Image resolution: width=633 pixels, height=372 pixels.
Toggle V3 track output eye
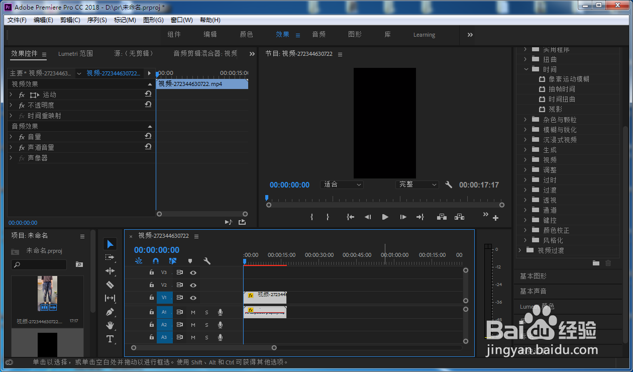tap(193, 272)
